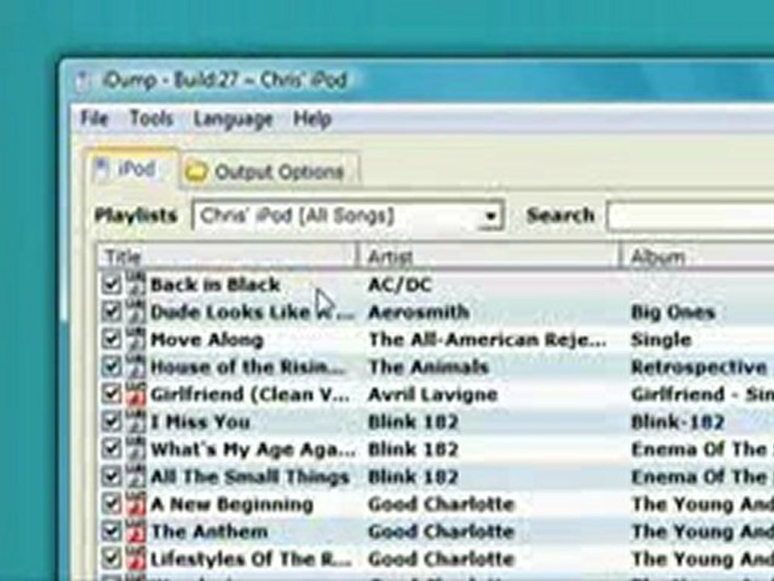Switch to the Output Options tab
Image resolution: width=774 pixels, height=581 pixels.
[x=269, y=171]
